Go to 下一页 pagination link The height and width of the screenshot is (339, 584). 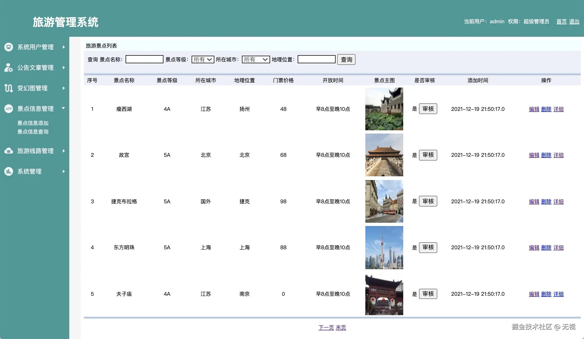[326, 328]
